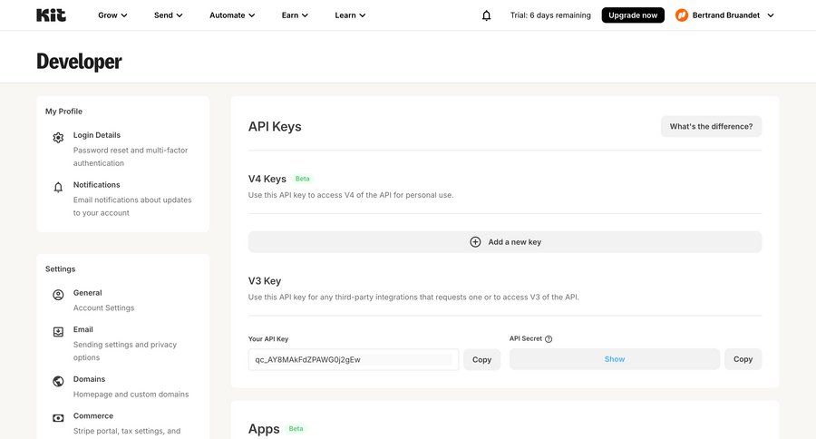Add a new V4 key
The width and height of the screenshot is (816, 439).
505,242
